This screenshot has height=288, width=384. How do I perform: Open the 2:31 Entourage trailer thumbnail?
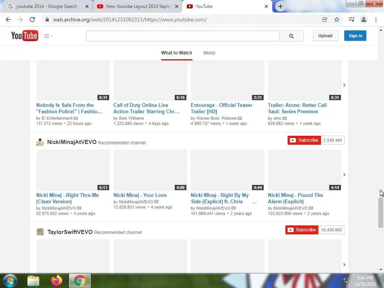pyautogui.click(x=228, y=81)
